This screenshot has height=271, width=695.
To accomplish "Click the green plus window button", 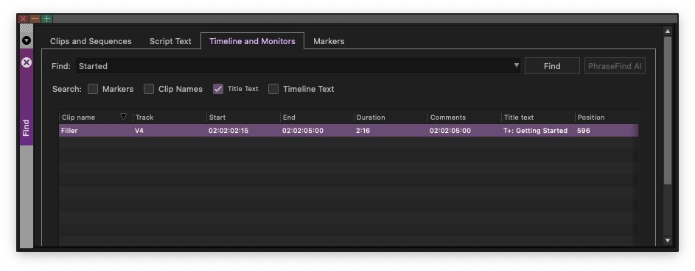I will click(x=46, y=18).
